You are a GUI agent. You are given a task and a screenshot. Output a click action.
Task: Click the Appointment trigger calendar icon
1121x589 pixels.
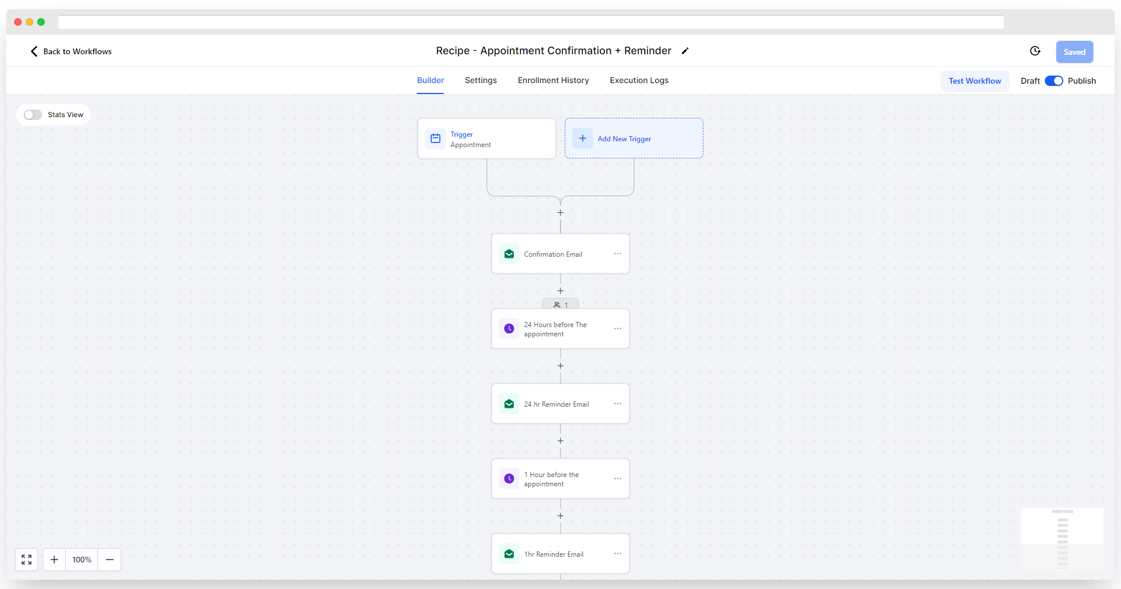point(436,138)
